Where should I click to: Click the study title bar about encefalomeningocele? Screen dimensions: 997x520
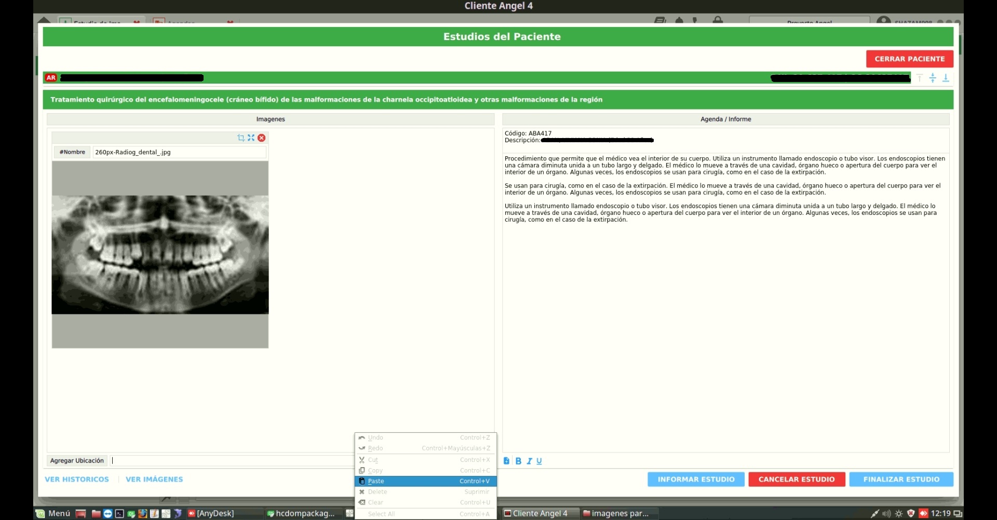pyautogui.click(x=498, y=100)
